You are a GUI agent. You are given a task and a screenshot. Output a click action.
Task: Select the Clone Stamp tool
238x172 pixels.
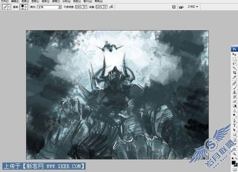click(x=234, y=92)
